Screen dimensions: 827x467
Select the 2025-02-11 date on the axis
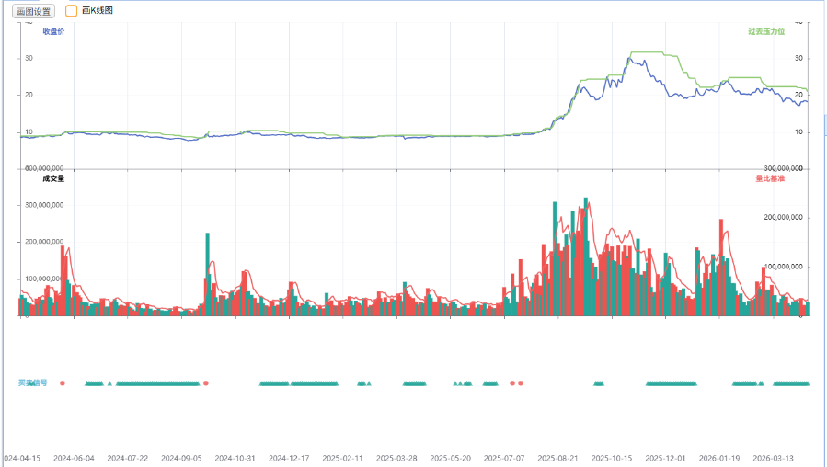pyautogui.click(x=342, y=457)
